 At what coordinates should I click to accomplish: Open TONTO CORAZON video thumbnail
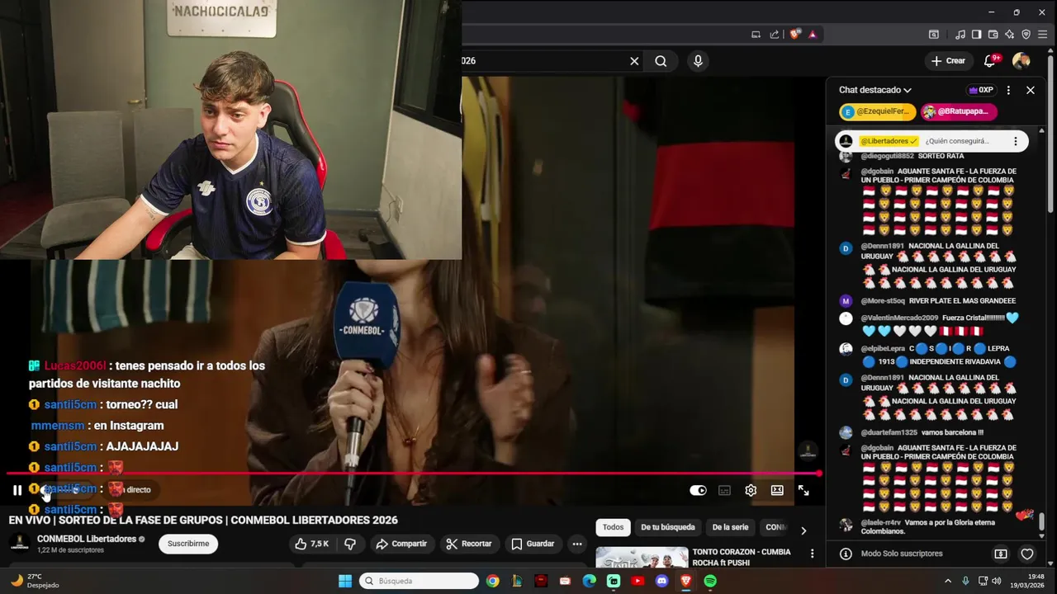pos(642,558)
